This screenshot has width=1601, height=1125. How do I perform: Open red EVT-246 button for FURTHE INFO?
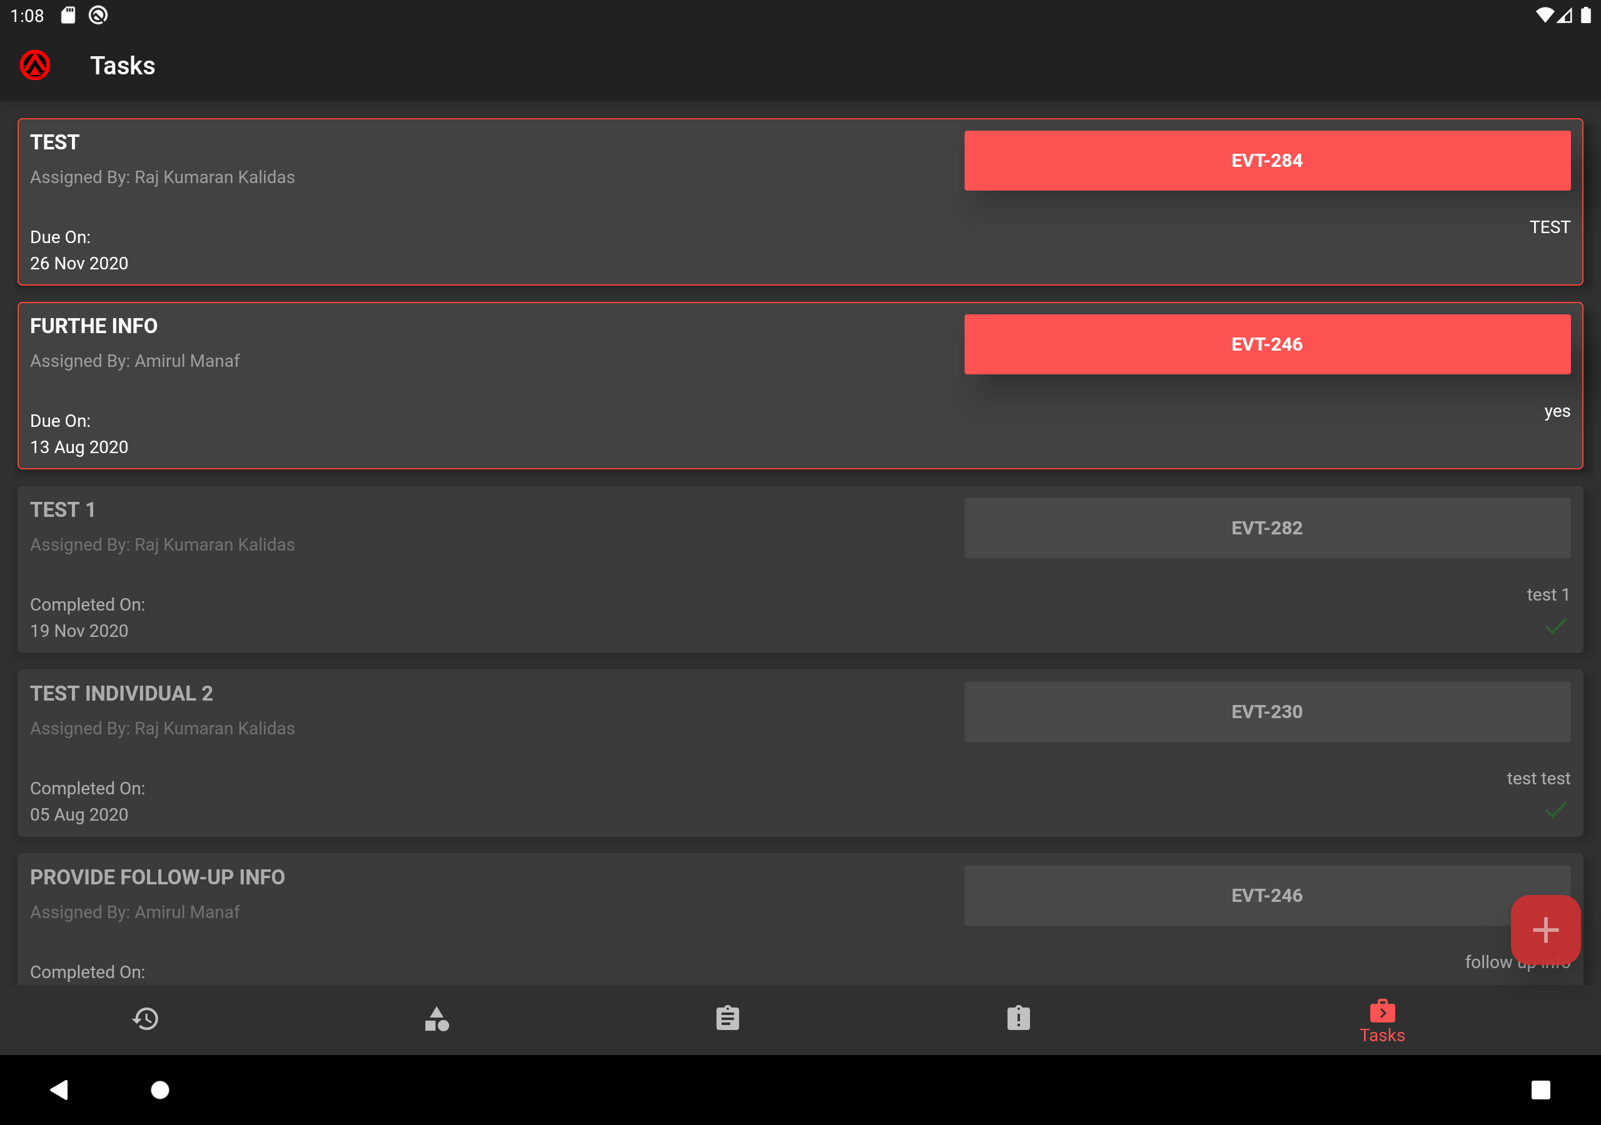(x=1267, y=344)
